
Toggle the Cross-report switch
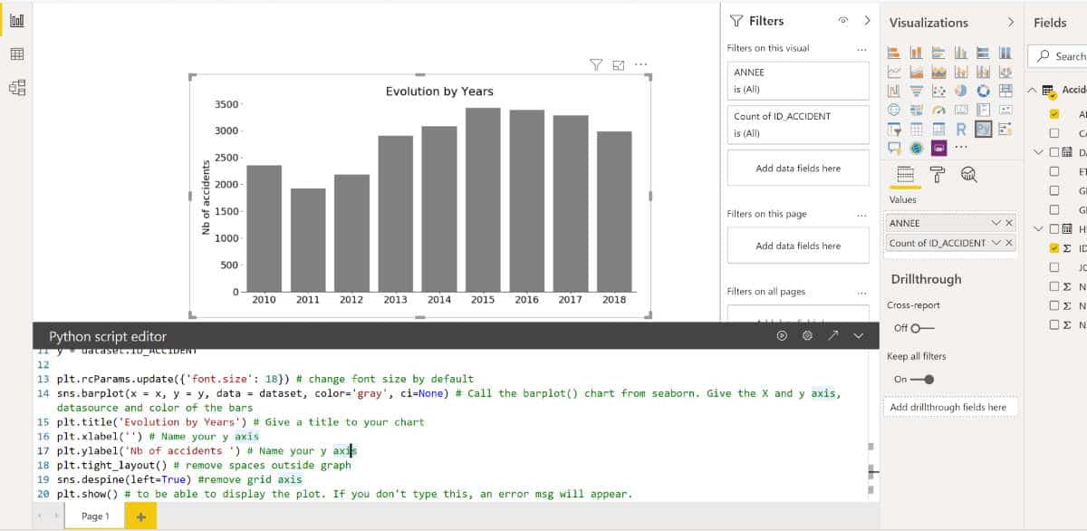[x=921, y=328]
